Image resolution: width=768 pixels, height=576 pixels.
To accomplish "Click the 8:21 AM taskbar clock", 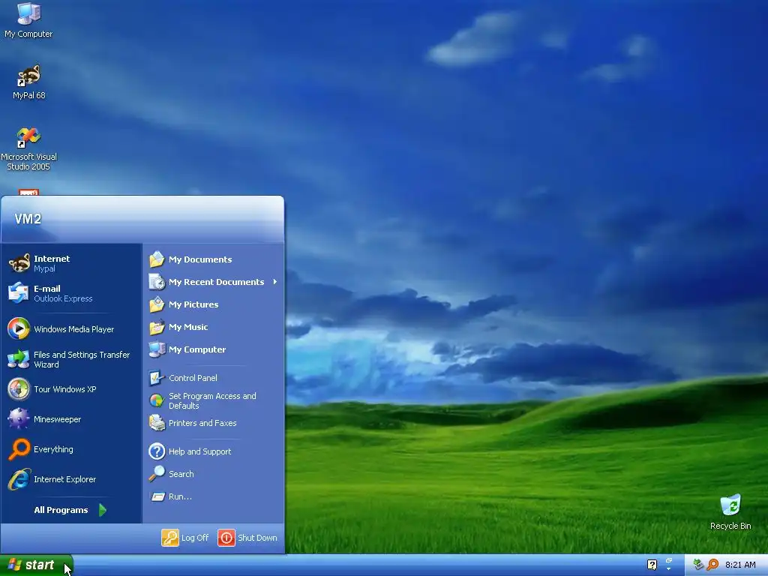I will pos(740,565).
